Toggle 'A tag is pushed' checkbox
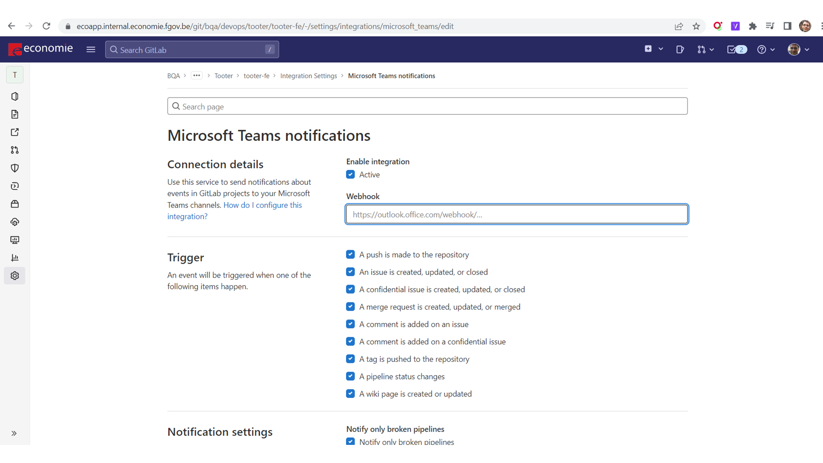The image size is (823, 463). click(350, 359)
